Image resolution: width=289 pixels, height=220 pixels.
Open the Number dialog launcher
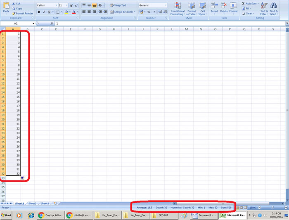(166, 18)
